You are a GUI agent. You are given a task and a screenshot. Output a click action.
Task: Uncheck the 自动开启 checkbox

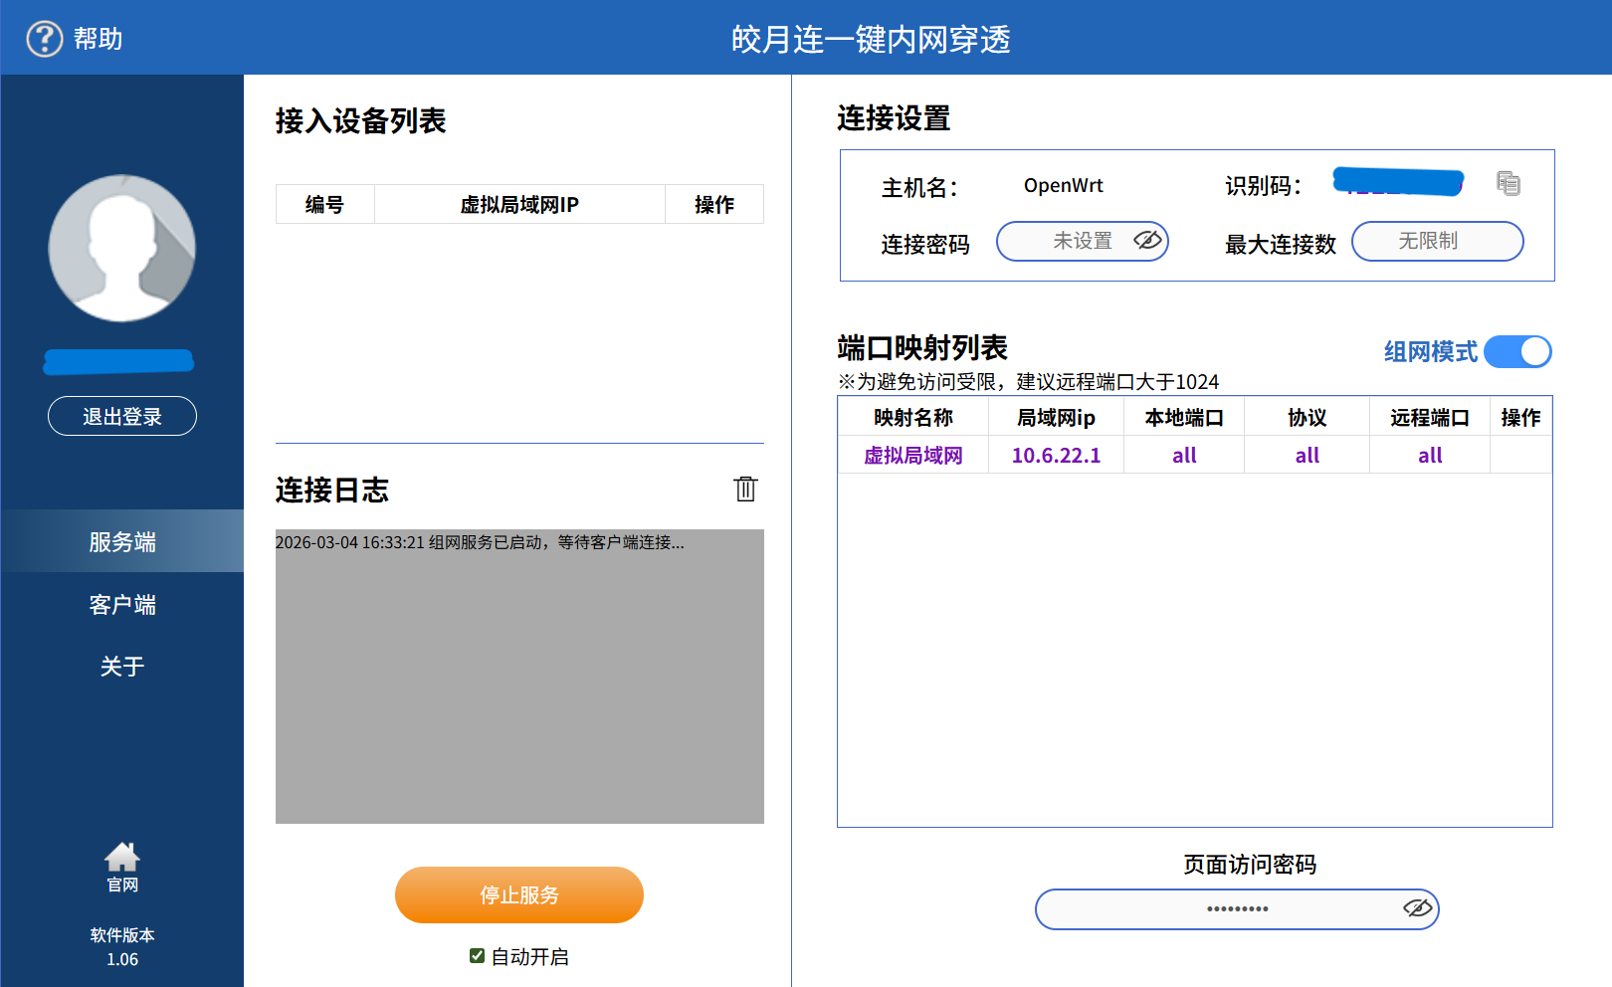point(477,956)
